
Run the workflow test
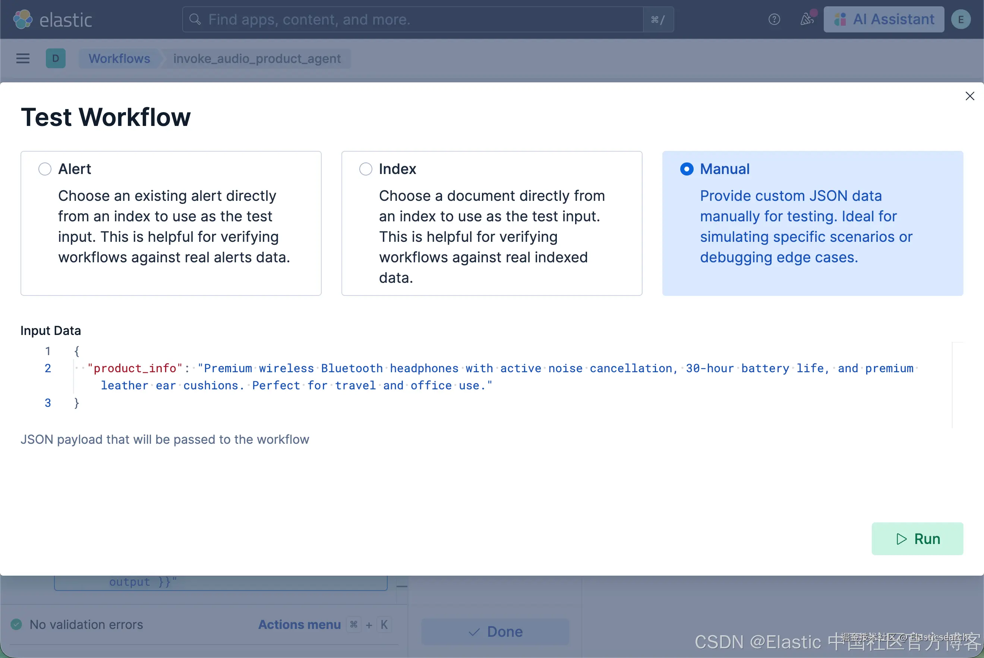pyautogui.click(x=917, y=539)
